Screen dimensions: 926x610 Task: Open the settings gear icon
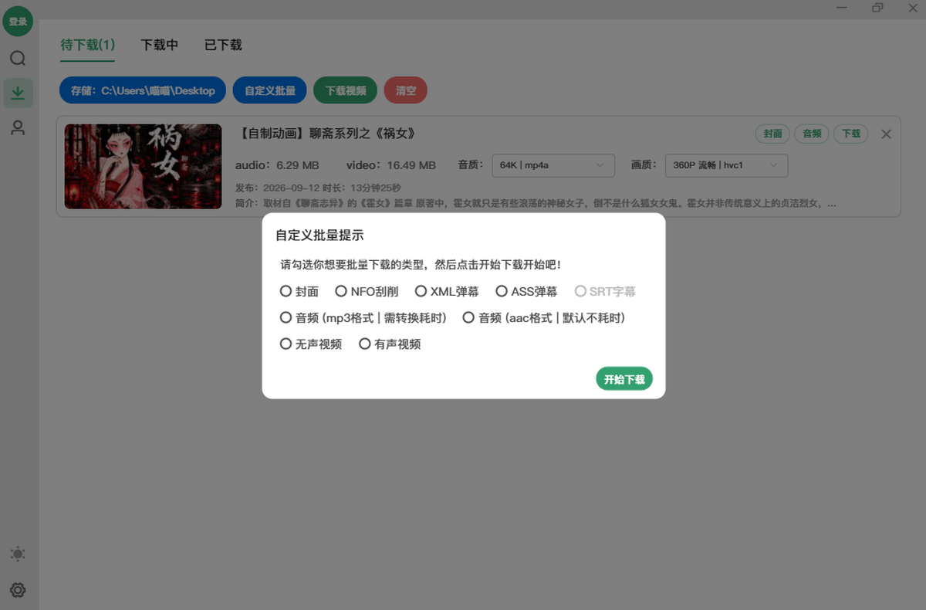point(18,590)
